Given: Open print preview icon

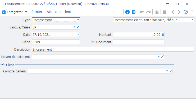Looking at the screenshot, I should click(x=134, y=12).
